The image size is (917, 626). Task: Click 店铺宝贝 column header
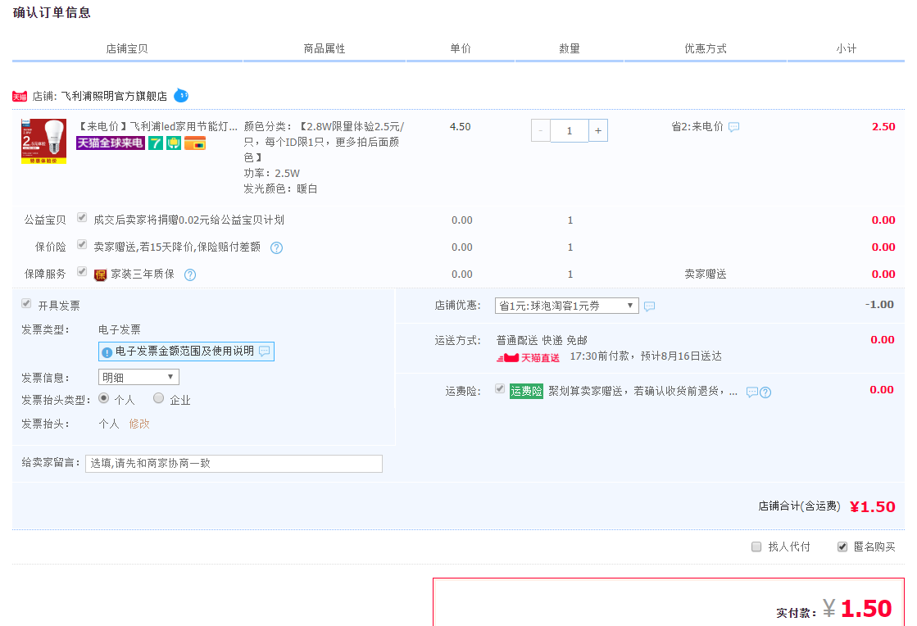(x=127, y=48)
